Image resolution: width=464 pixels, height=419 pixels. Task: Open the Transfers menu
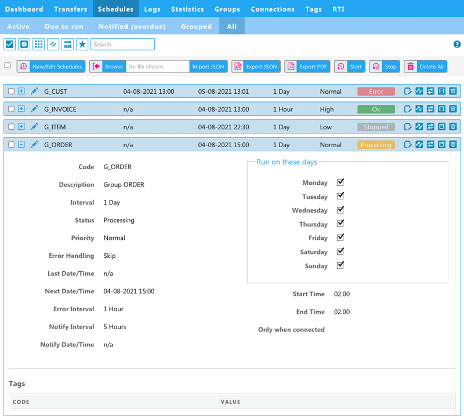click(x=71, y=9)
